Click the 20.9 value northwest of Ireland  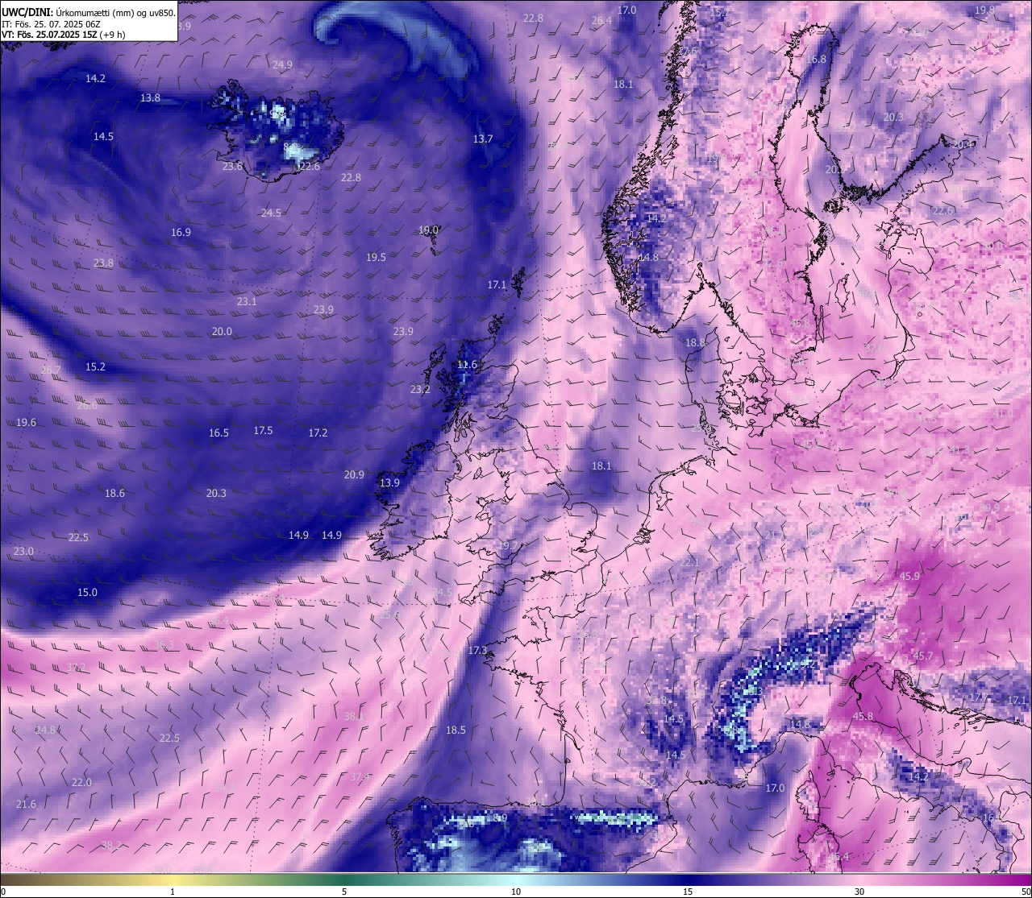tap(354, 474)
